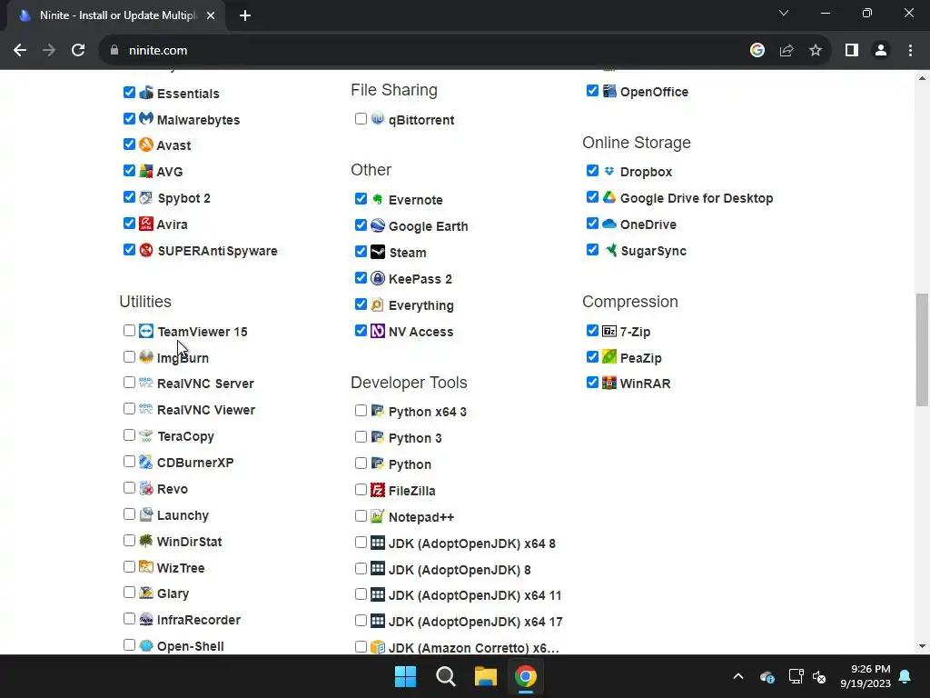Open the clock showing 9:26 PM

(866, 676)
